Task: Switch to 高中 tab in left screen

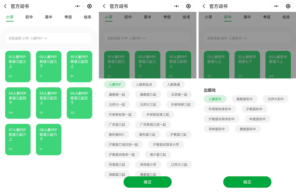Action: (x=48, y=17)
